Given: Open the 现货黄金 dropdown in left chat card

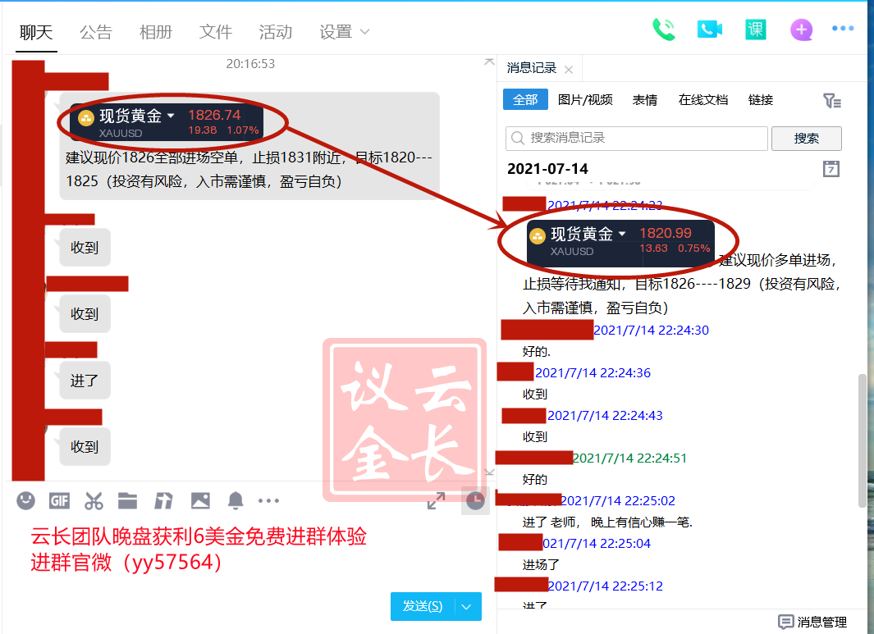Looking at the screenshot, I should click(171, 116).
